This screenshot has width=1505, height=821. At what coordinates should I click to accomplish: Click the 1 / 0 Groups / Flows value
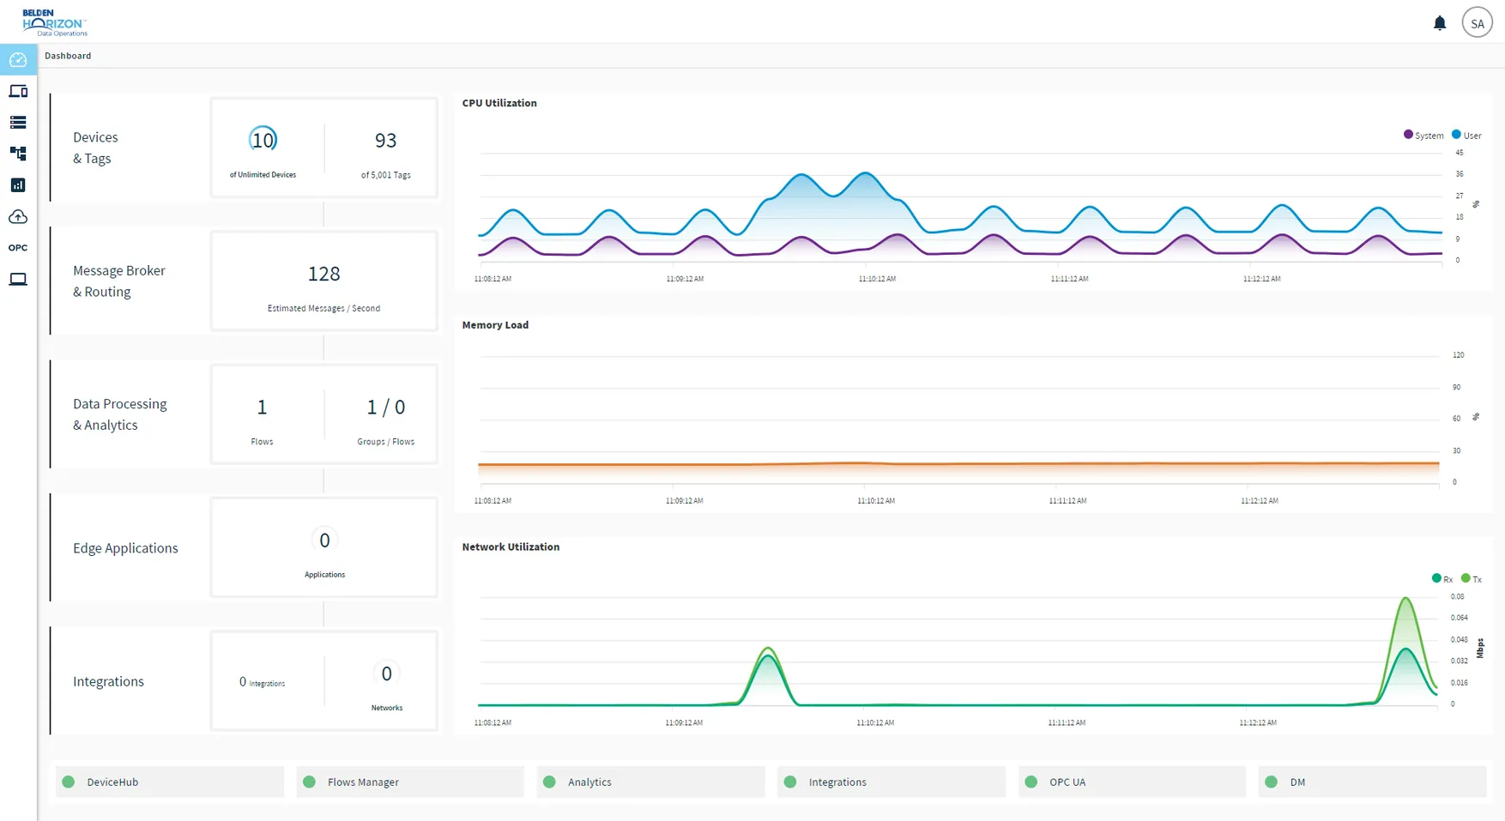tap(386, 407)
